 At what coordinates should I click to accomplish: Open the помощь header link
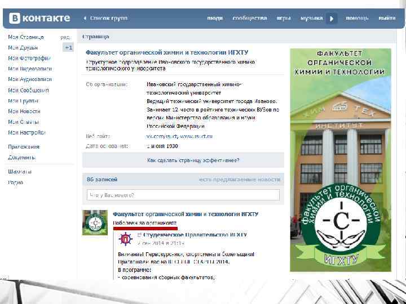[357, 18]
